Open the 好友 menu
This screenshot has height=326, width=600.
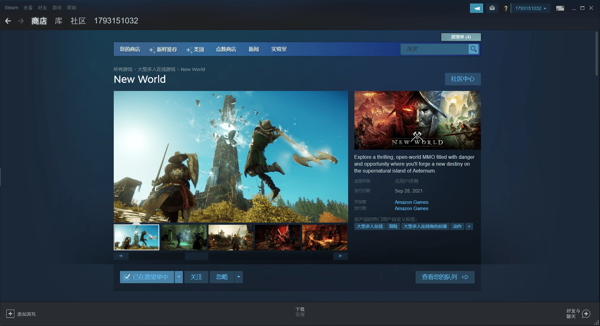pyautogui.click(x=42, y=8)
